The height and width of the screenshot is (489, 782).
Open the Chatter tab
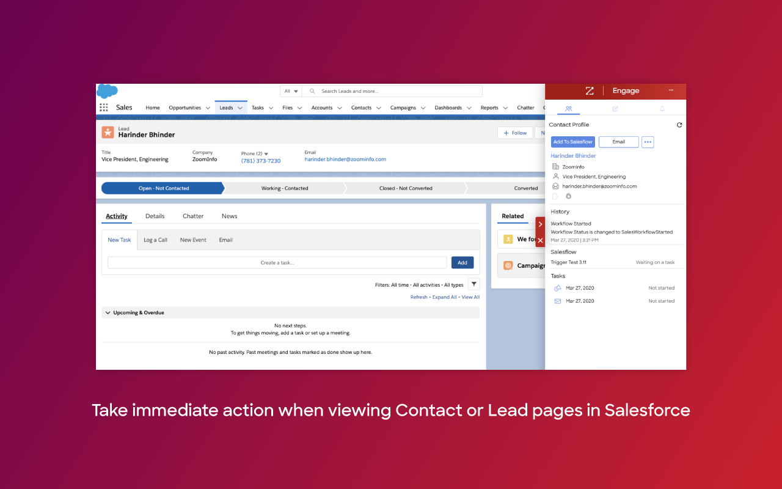coord(193,216)
